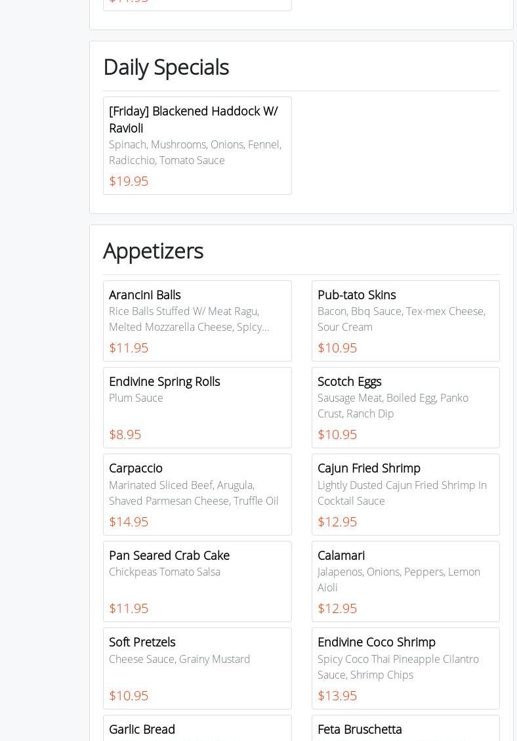The image size is (517, 741).
Task: Click the $14.95 Carpaccio price
Action: click(129, 522)
